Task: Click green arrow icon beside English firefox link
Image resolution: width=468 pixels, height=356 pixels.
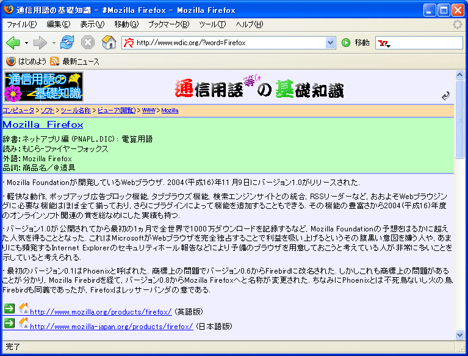Action: 10,308
